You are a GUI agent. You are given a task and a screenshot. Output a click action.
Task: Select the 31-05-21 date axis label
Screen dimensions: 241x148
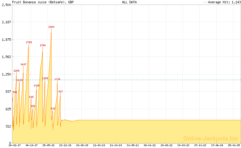click(x=133, y=145)
